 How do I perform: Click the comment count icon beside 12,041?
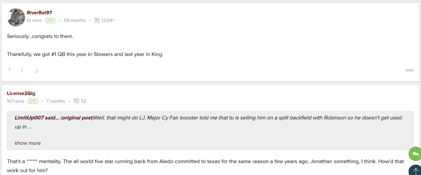click(97, 20)
